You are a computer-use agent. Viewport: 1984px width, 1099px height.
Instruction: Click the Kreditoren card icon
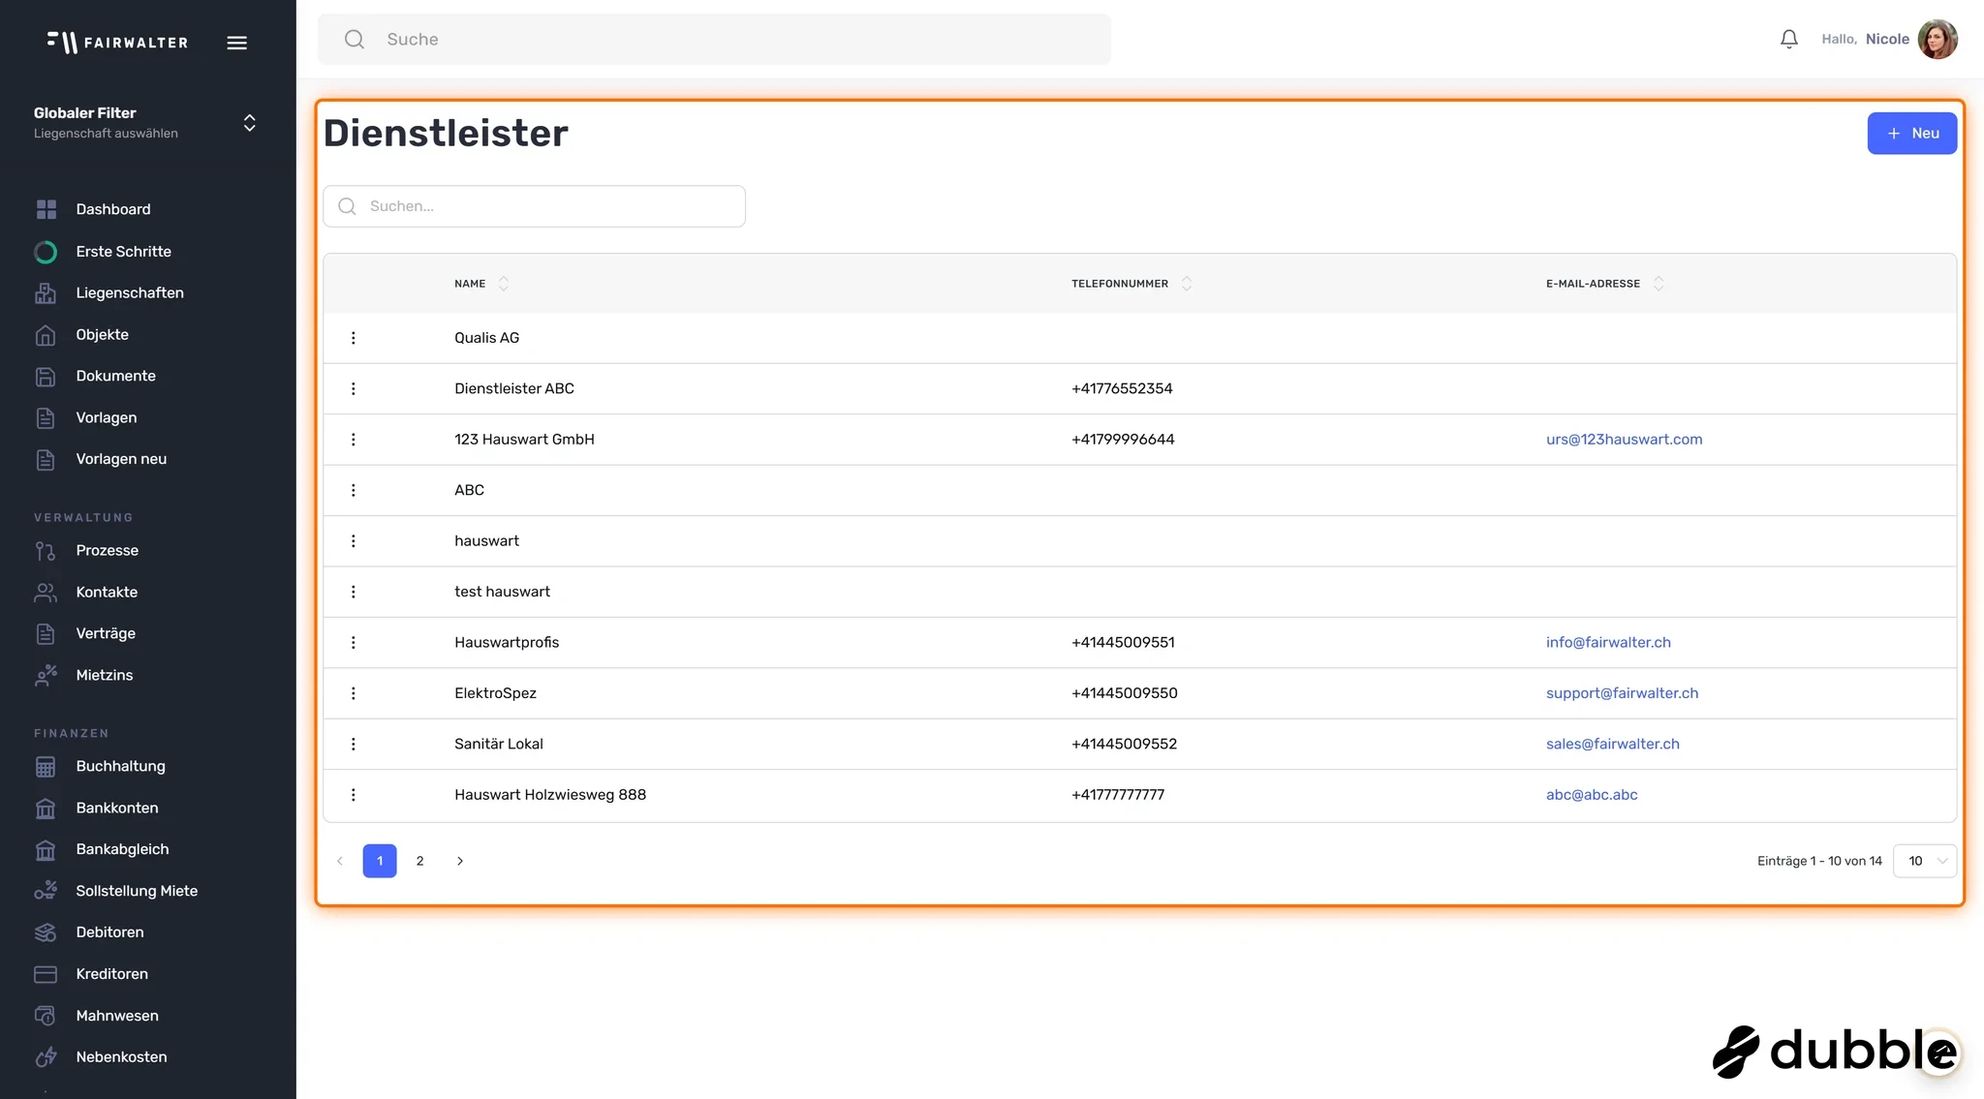point(46,974)
